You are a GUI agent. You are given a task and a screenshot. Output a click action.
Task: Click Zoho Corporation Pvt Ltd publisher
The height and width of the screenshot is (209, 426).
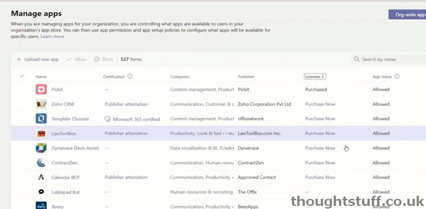264,104
